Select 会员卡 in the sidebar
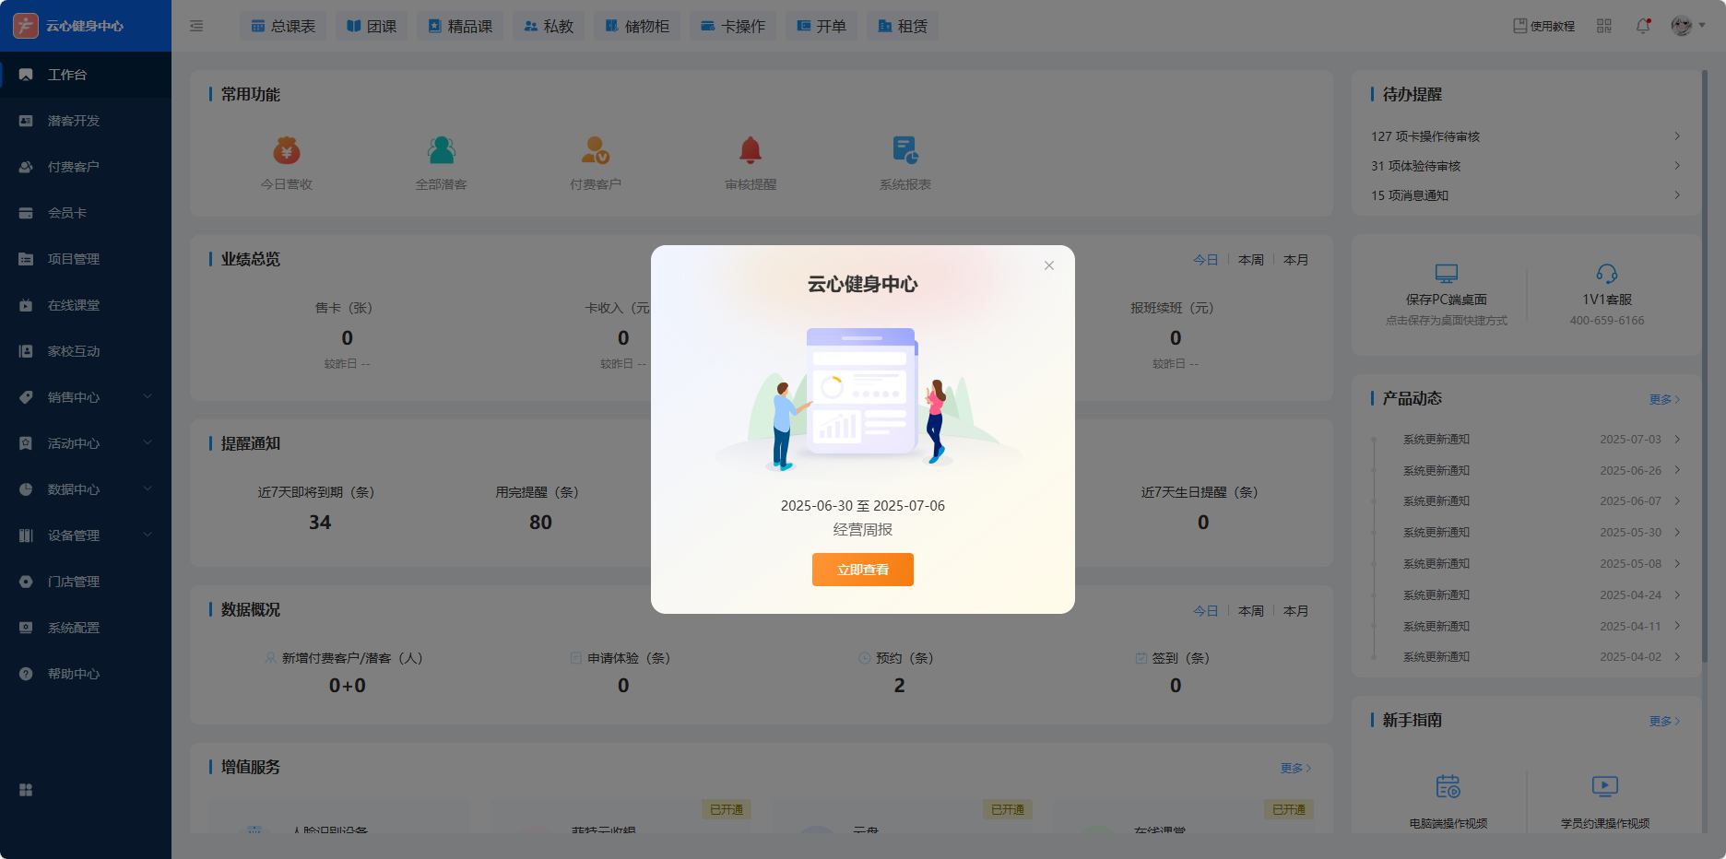 [x=67, y=213]
